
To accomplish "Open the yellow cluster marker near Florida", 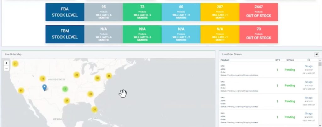I will tap(94, 109).
